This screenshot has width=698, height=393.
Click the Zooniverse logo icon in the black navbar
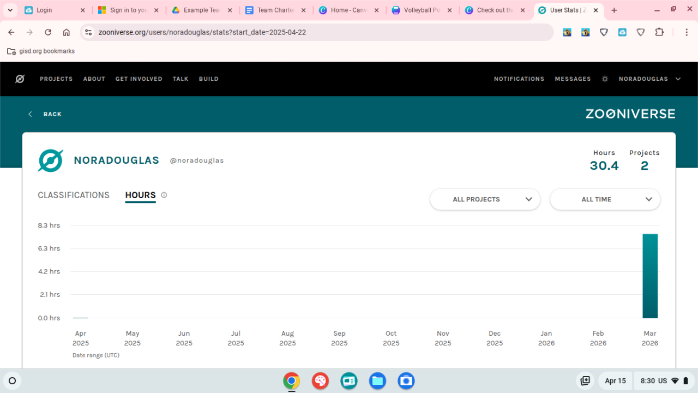(20, 79)
